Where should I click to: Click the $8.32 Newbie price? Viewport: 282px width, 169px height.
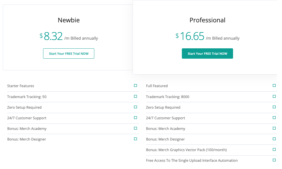(x=53, y=36)
